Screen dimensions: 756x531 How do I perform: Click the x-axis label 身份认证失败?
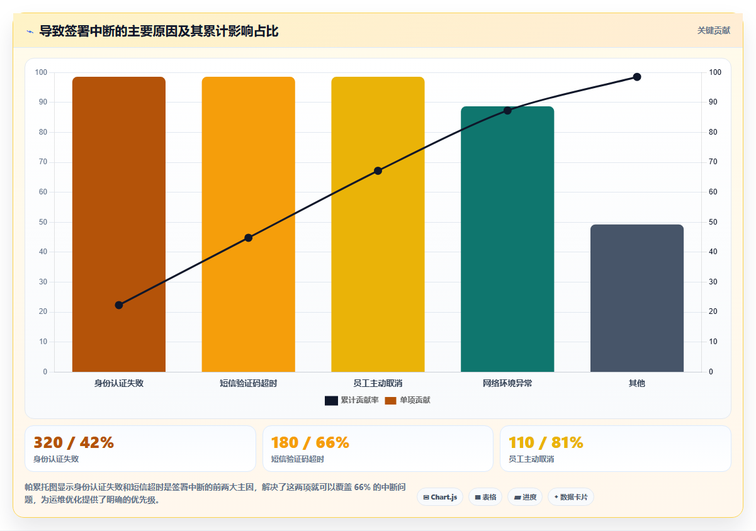119,383
